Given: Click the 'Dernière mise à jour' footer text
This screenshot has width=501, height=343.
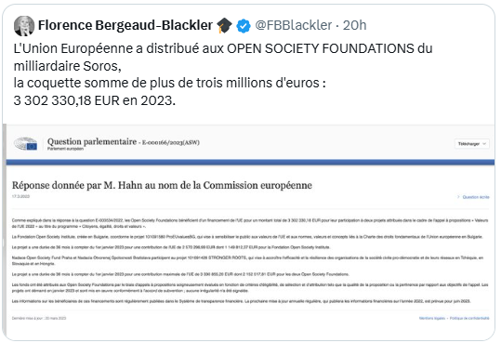Looking at the screenshot, I should 39,318.
